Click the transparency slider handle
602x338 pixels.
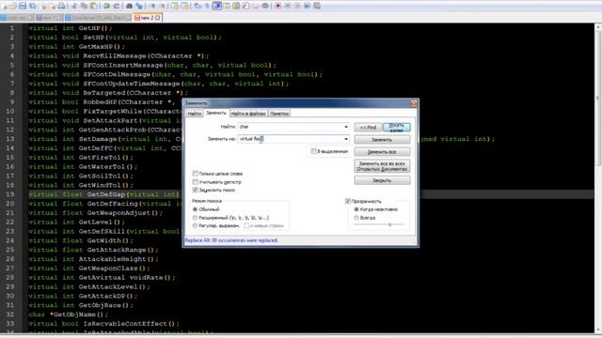point(389,225)
